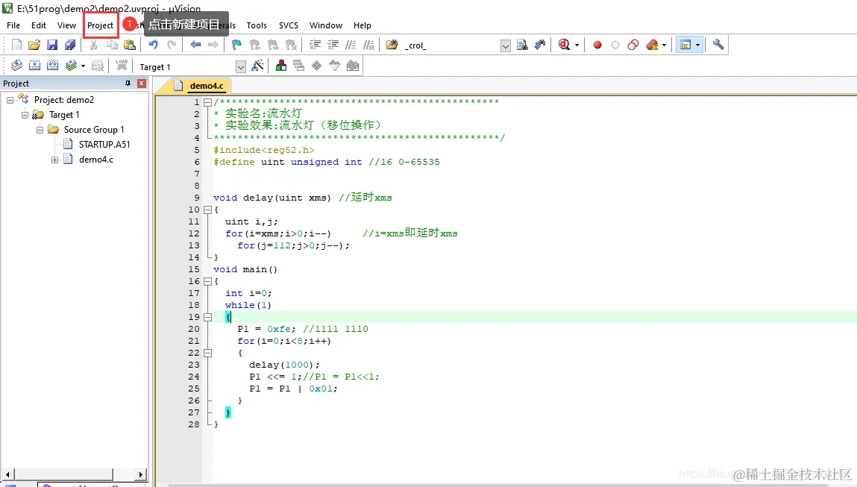
Task: Open Options for Target magic wand icon
Action: pos(257,66)
